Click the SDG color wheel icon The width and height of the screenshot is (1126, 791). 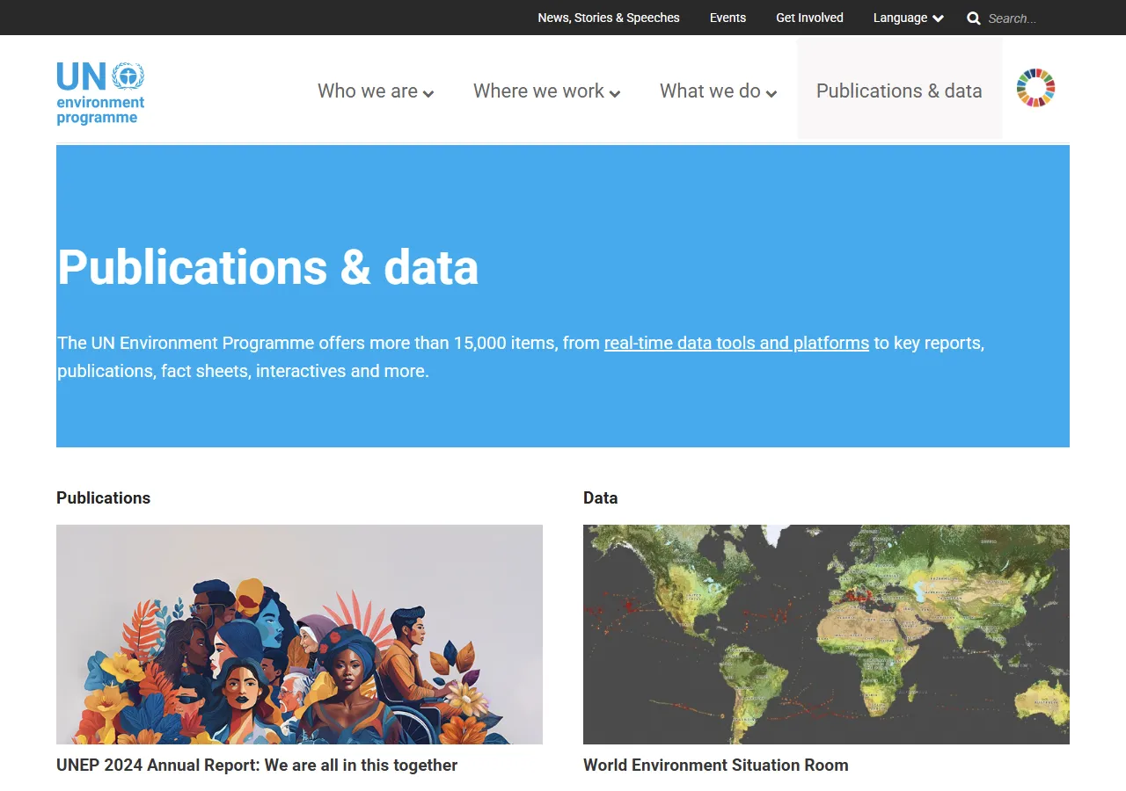(1035, 88)
